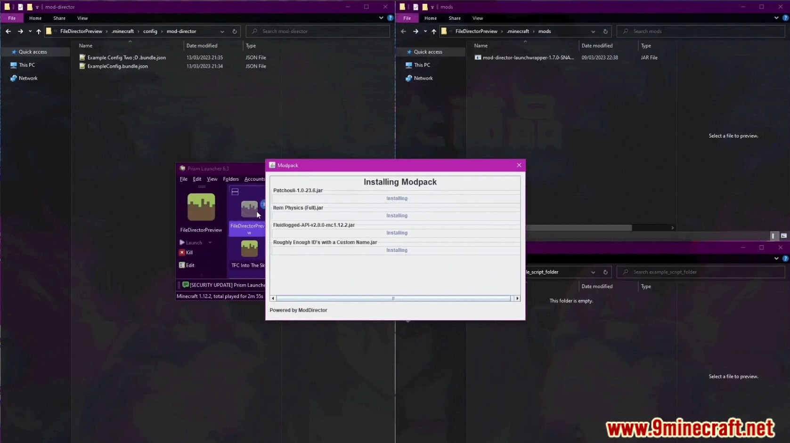This screenshot has width=790, height=443.
Task: Click Forward arrow in mod-director Explorer window
Action: pos(20,32)
